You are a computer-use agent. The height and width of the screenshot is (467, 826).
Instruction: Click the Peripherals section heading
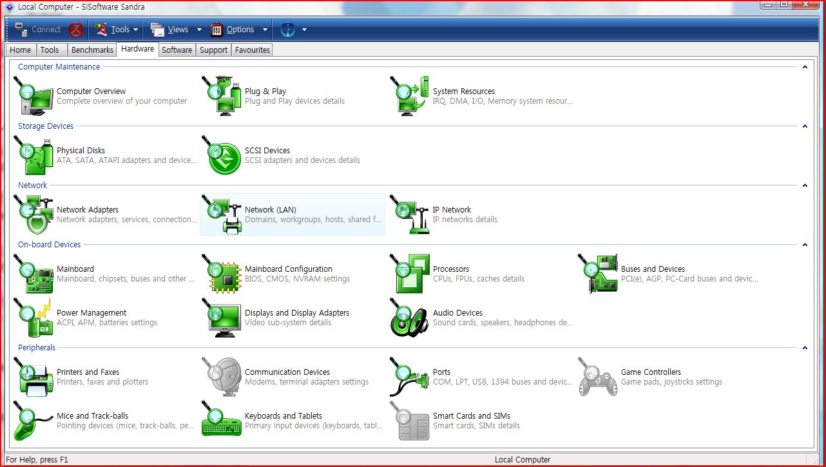click(x=37, y=348)
